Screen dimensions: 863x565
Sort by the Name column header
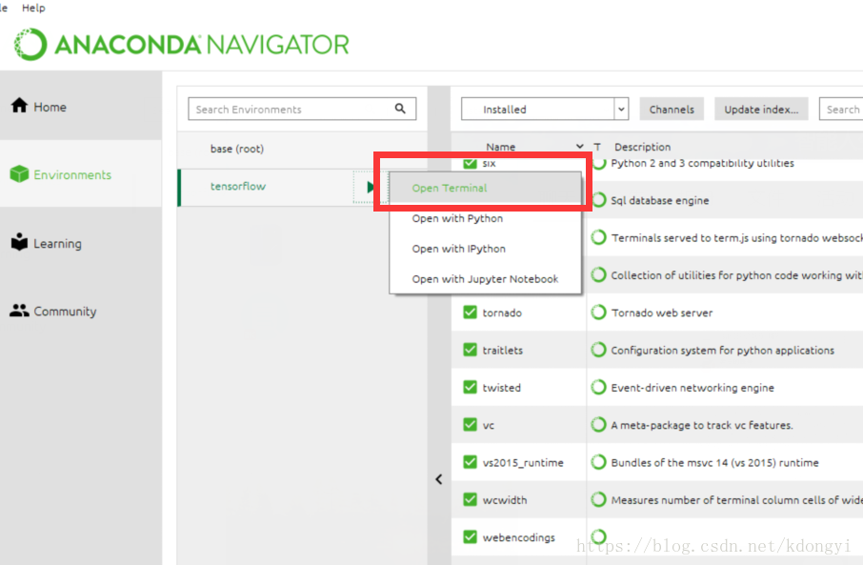point(501,147)
